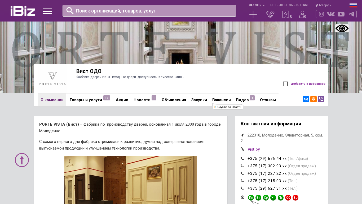Image resolution: width=362 pixels, height=204 pixels.
Task: Click the Служба занятости tooltip
Action: coord(228,107)
